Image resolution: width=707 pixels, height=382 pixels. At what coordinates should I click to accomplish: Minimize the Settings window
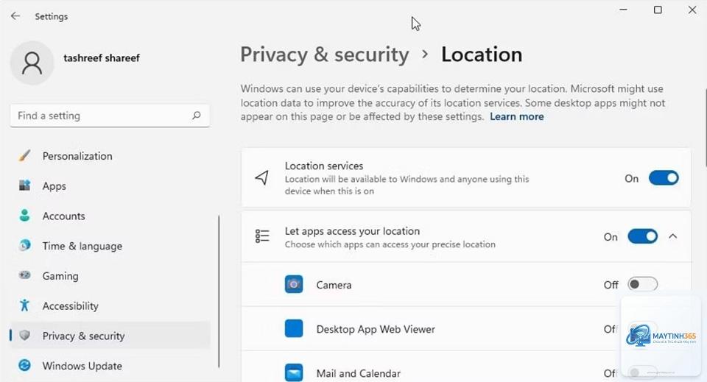(623, 10)
